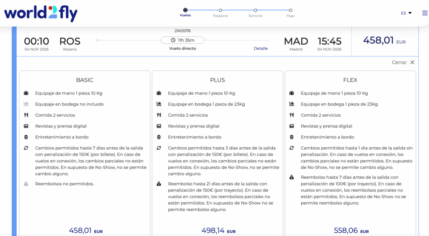Click FLEX refund money bag icon
This screenshot has height=236, width=429.
pos(292,177)
